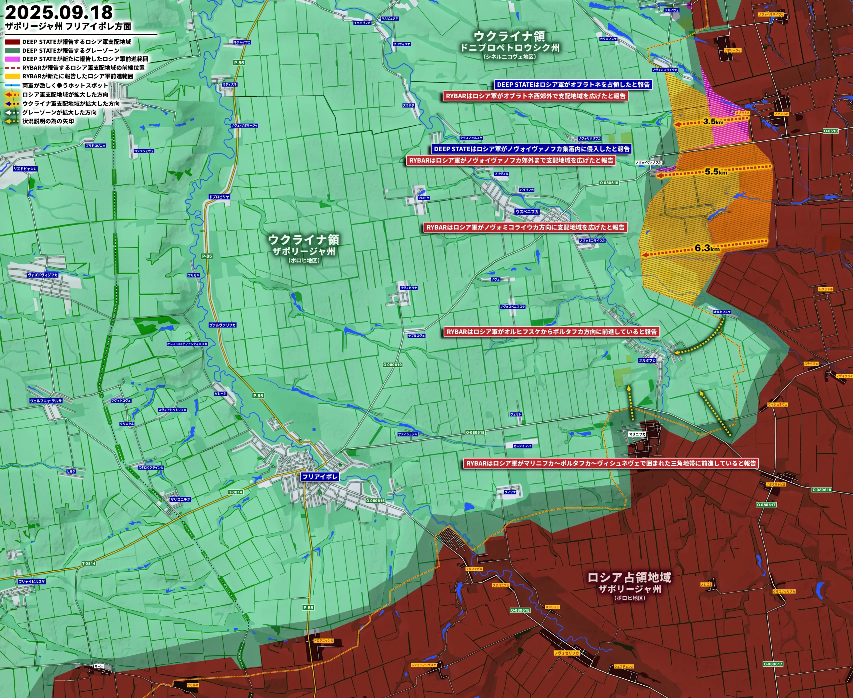Click the O-080615 road shield near フリアイポレ
This screenshot has width=853, height=698.
tap(375, 500)
